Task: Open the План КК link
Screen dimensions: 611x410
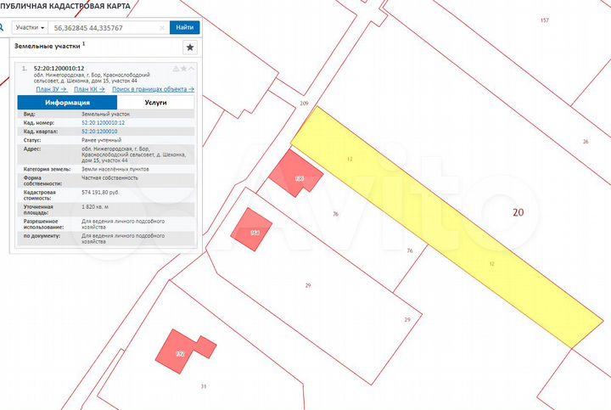Action: coord(88,88)
